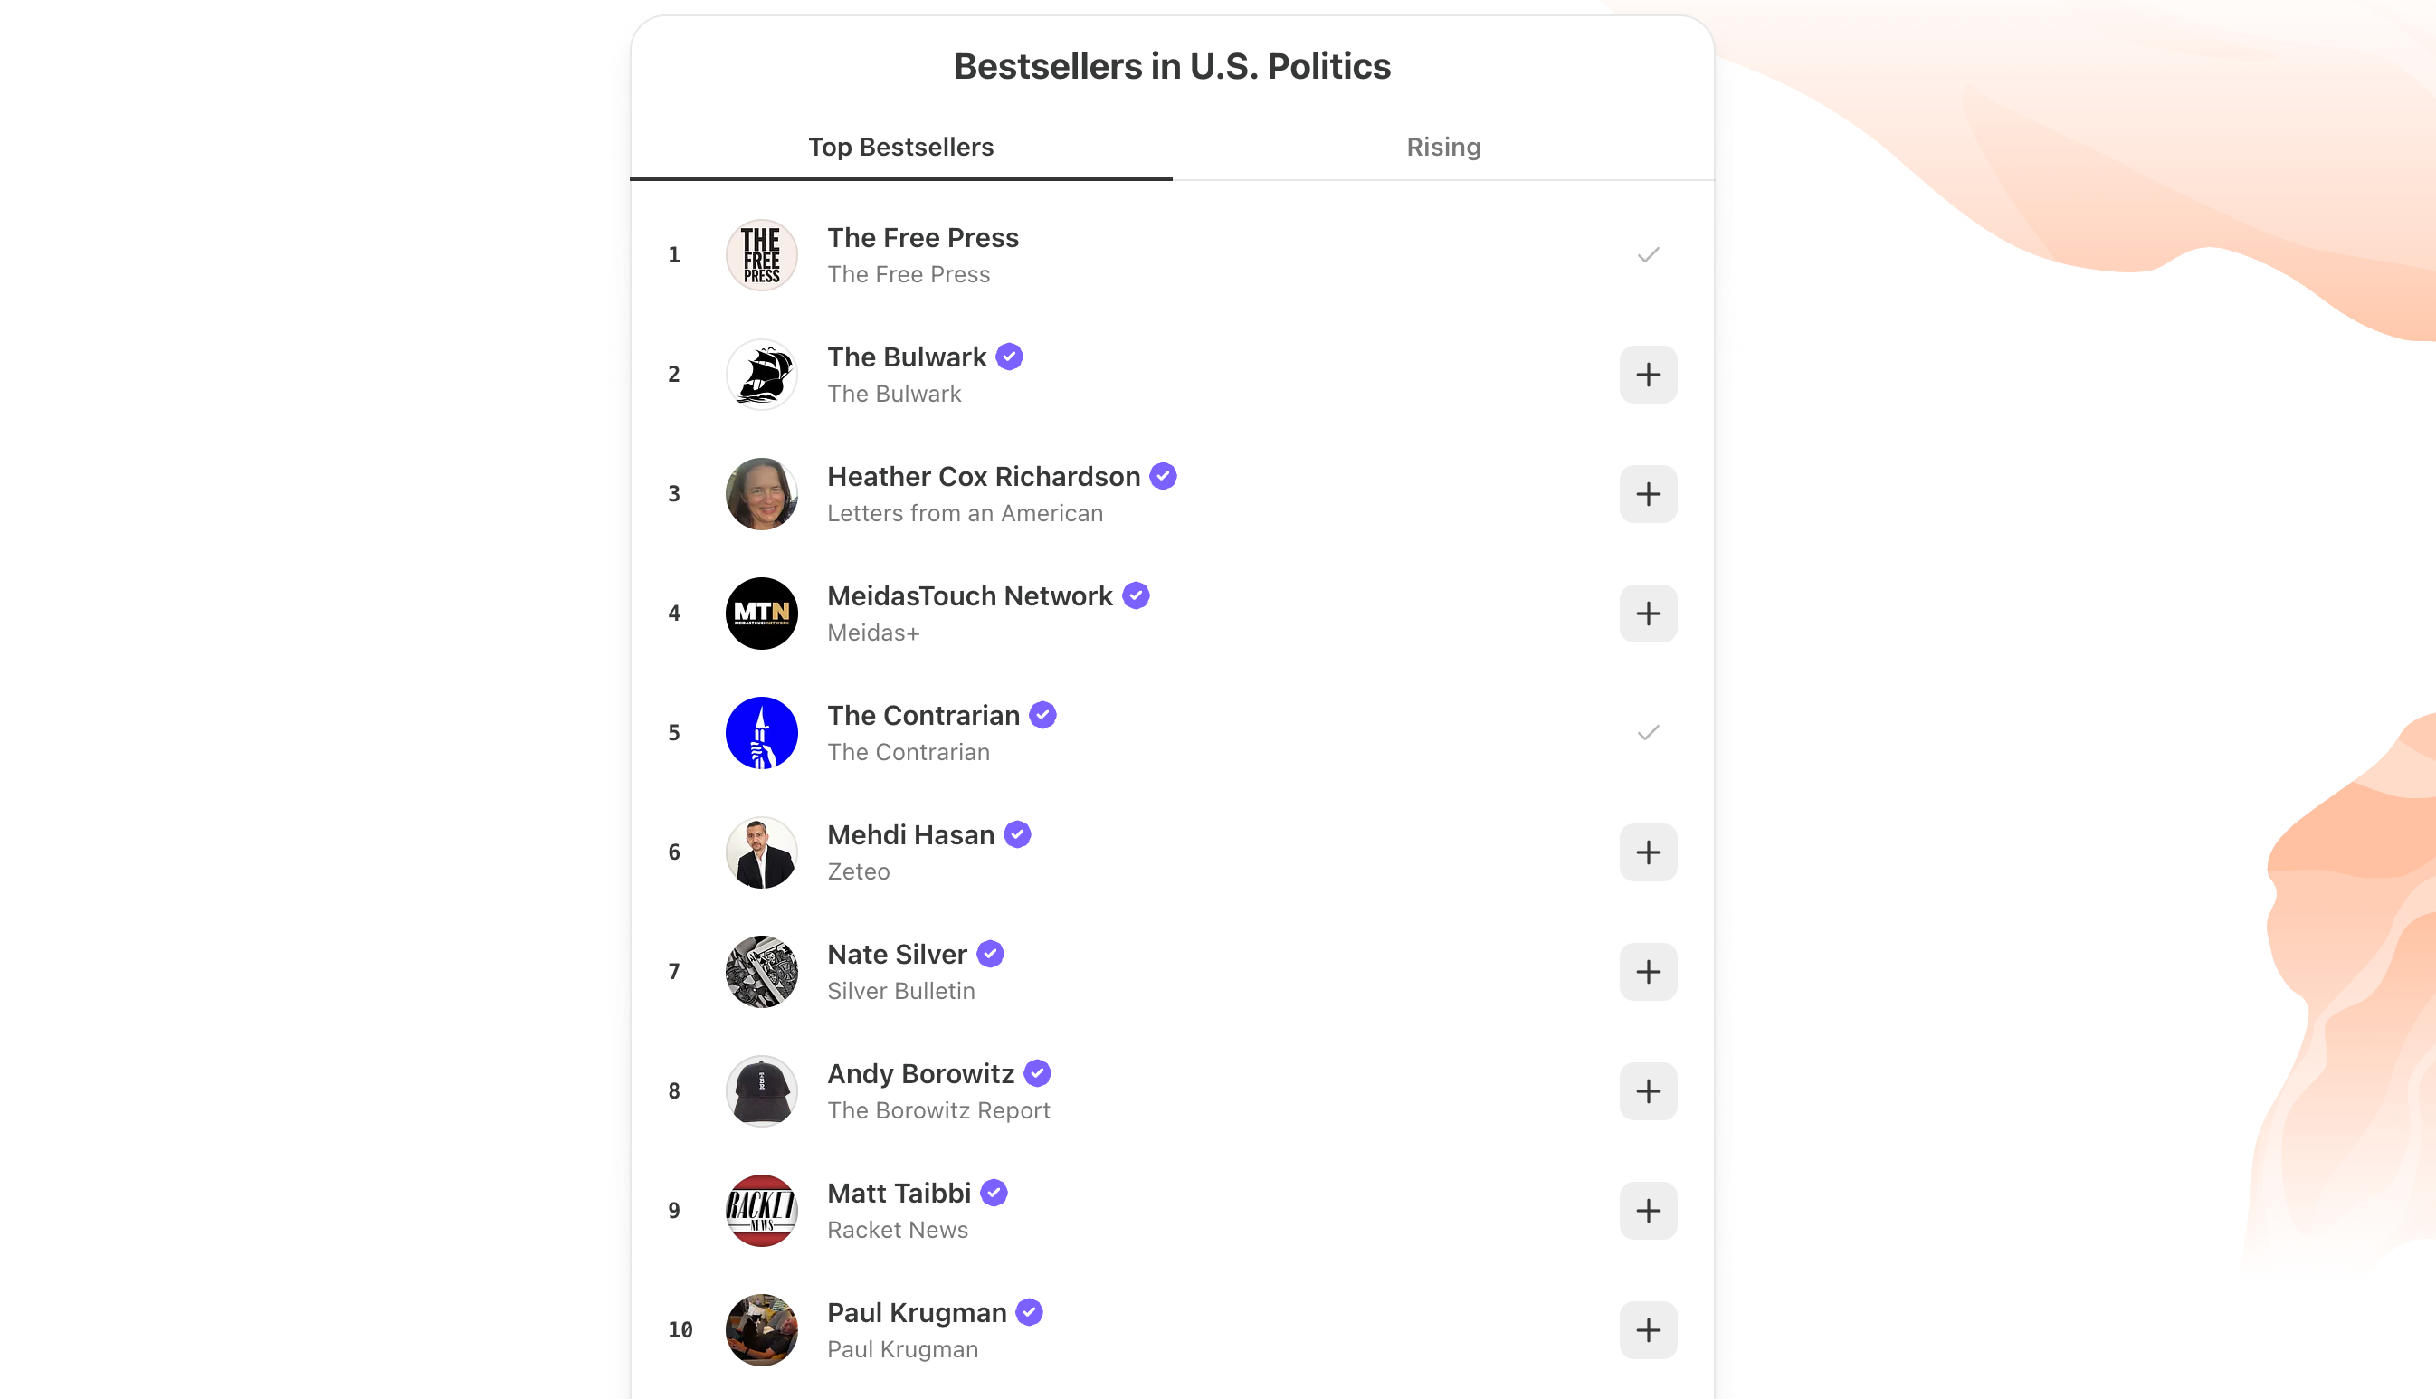Subscribe to The Bulwark with plus button
Screen dimensions: 2436x1399
[x=1647, y=375]
